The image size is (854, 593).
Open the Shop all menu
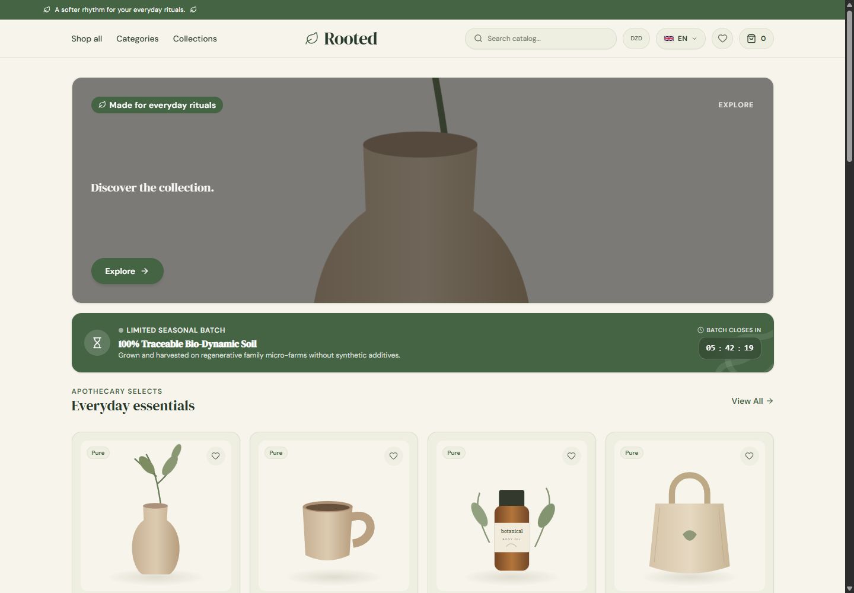[x=87, y=39]
